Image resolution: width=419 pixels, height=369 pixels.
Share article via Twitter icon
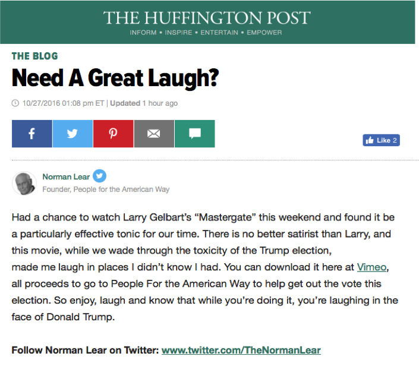(73, 134)
